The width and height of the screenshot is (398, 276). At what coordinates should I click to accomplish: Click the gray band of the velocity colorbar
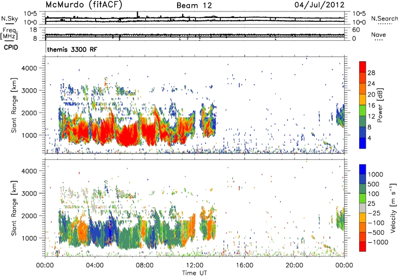point(363,208)
